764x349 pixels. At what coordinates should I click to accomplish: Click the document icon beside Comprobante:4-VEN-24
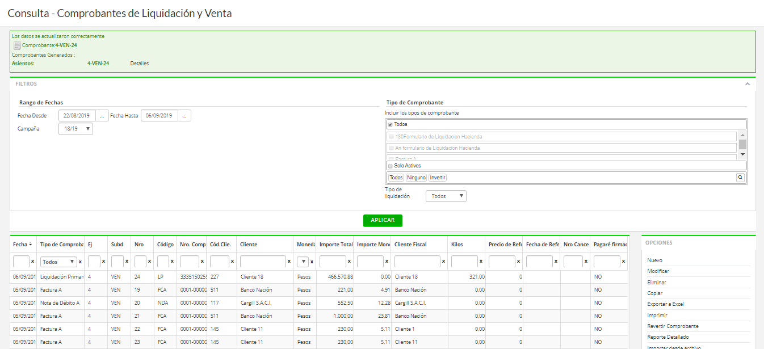(17, 45)
